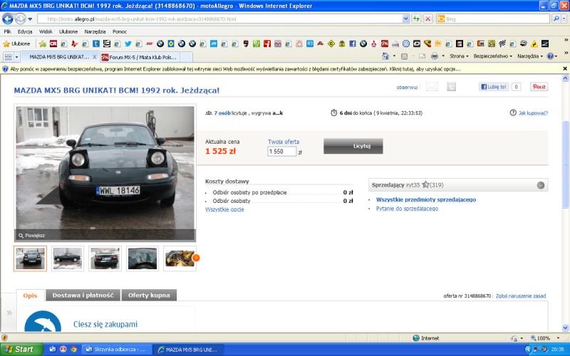Click the seller info round arrow icon
The image size is (570, 356).
[541, 185]
